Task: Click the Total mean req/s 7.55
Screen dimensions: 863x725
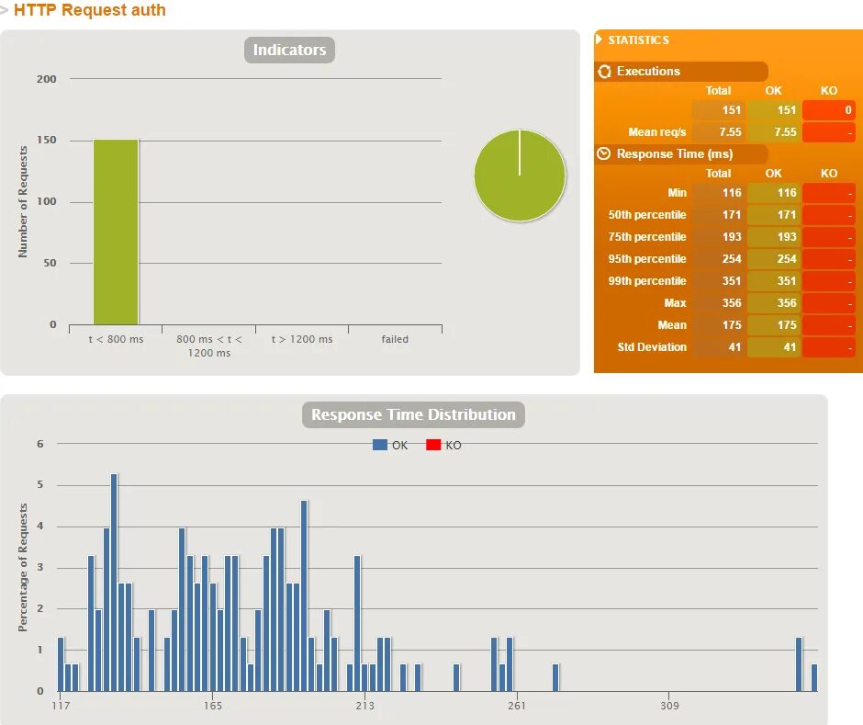Action: point(719,132)
